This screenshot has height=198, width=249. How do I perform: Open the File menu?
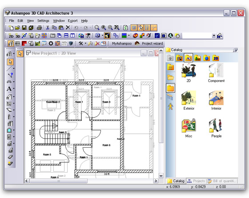coord(12,21)
